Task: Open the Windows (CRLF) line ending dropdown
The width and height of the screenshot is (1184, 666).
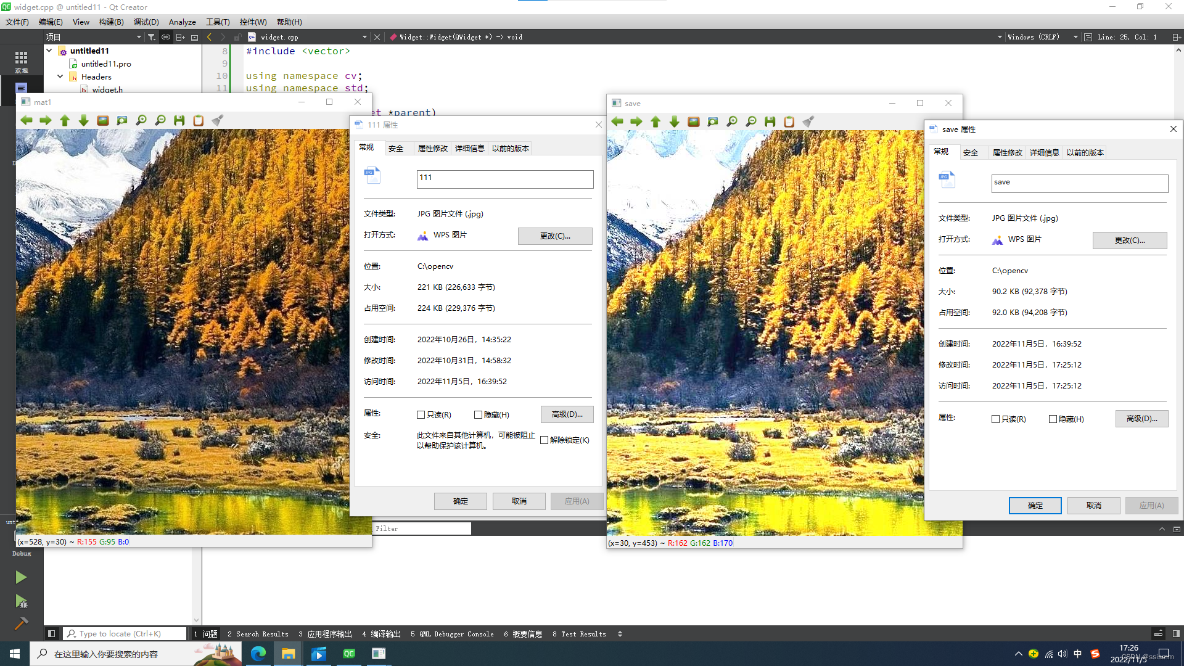Action: [x=1042, y=37]
